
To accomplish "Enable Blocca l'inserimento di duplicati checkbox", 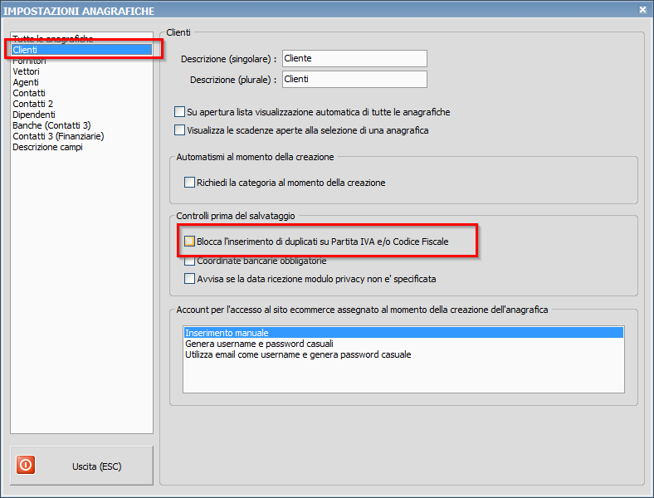I will (x=189, y=241).
